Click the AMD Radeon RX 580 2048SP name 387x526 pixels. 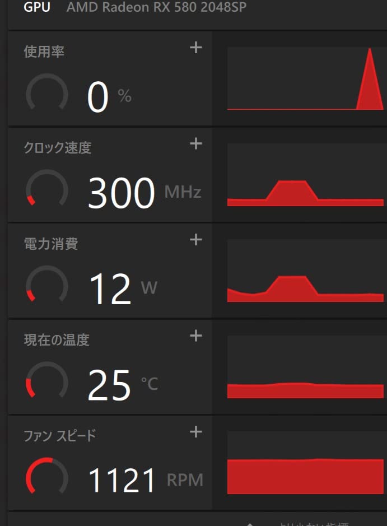[x=156, y=8]
